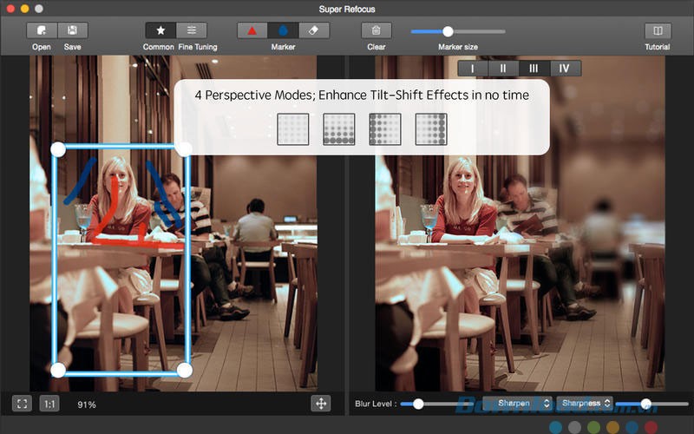The height and width of the screenshot is (434, 694).
Task: Activate the pan/move arrows tool
Action: click(x=321, y=404)
